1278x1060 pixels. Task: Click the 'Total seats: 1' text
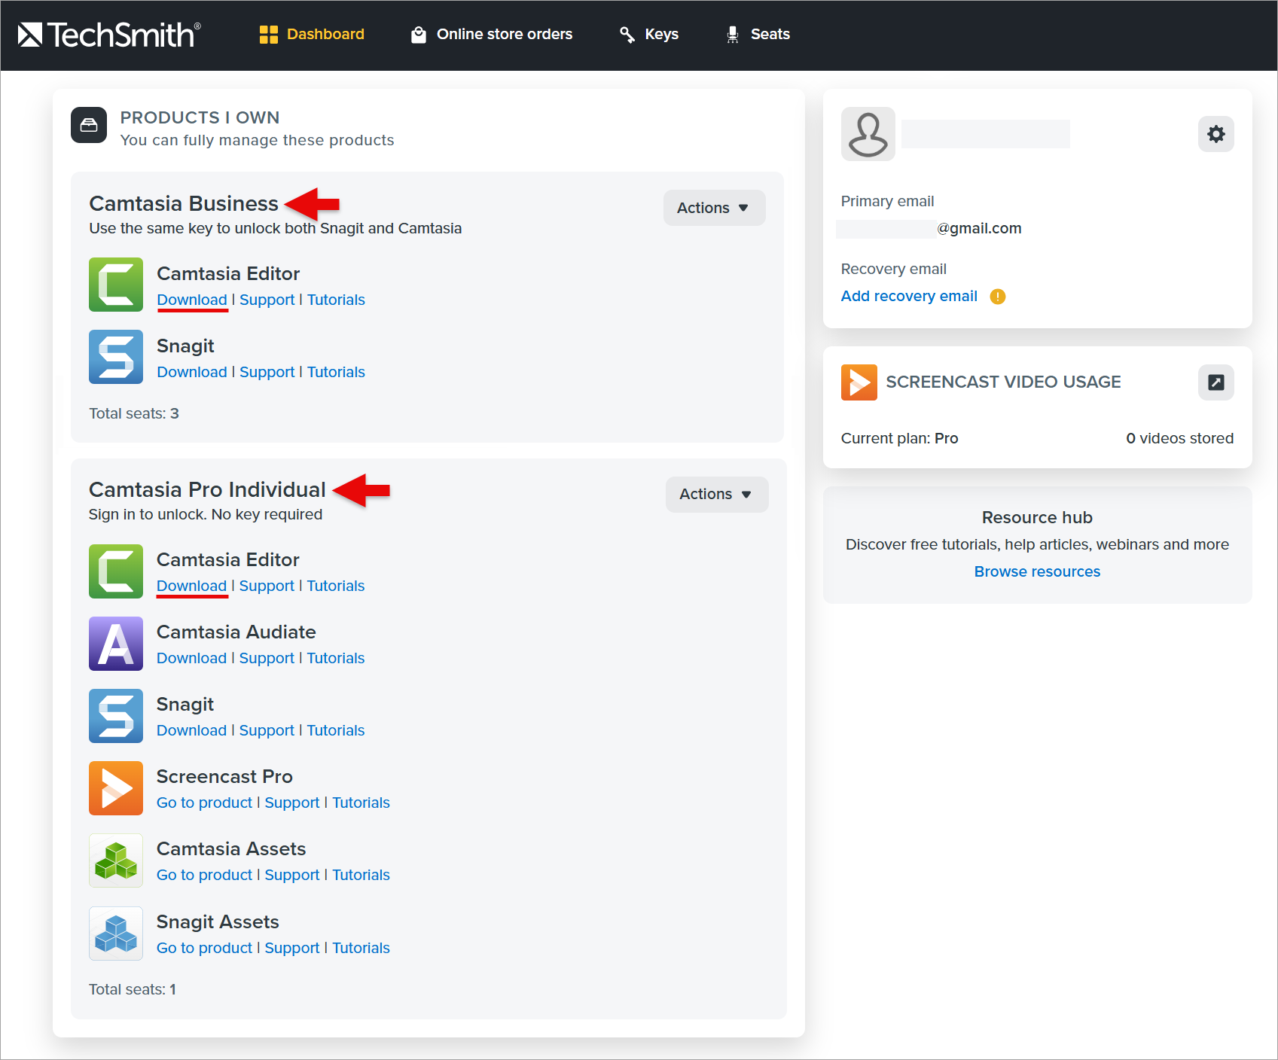133,990
